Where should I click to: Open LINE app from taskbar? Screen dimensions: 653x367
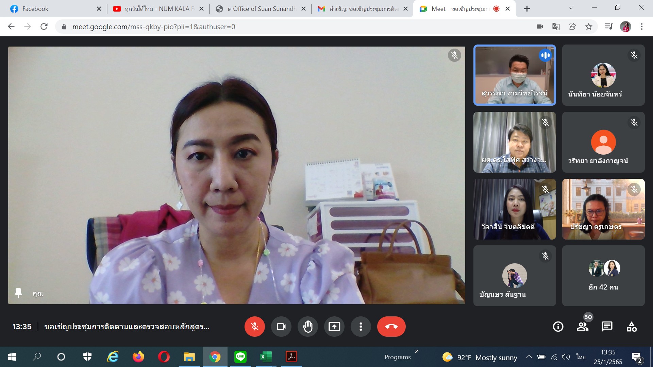[240, 356]
